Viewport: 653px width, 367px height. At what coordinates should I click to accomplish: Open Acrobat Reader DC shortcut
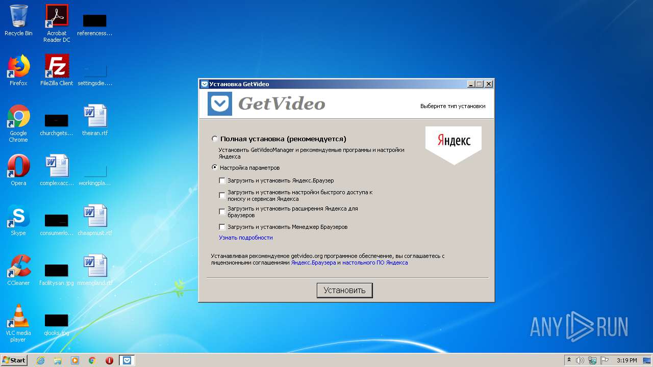pos(57,23)
